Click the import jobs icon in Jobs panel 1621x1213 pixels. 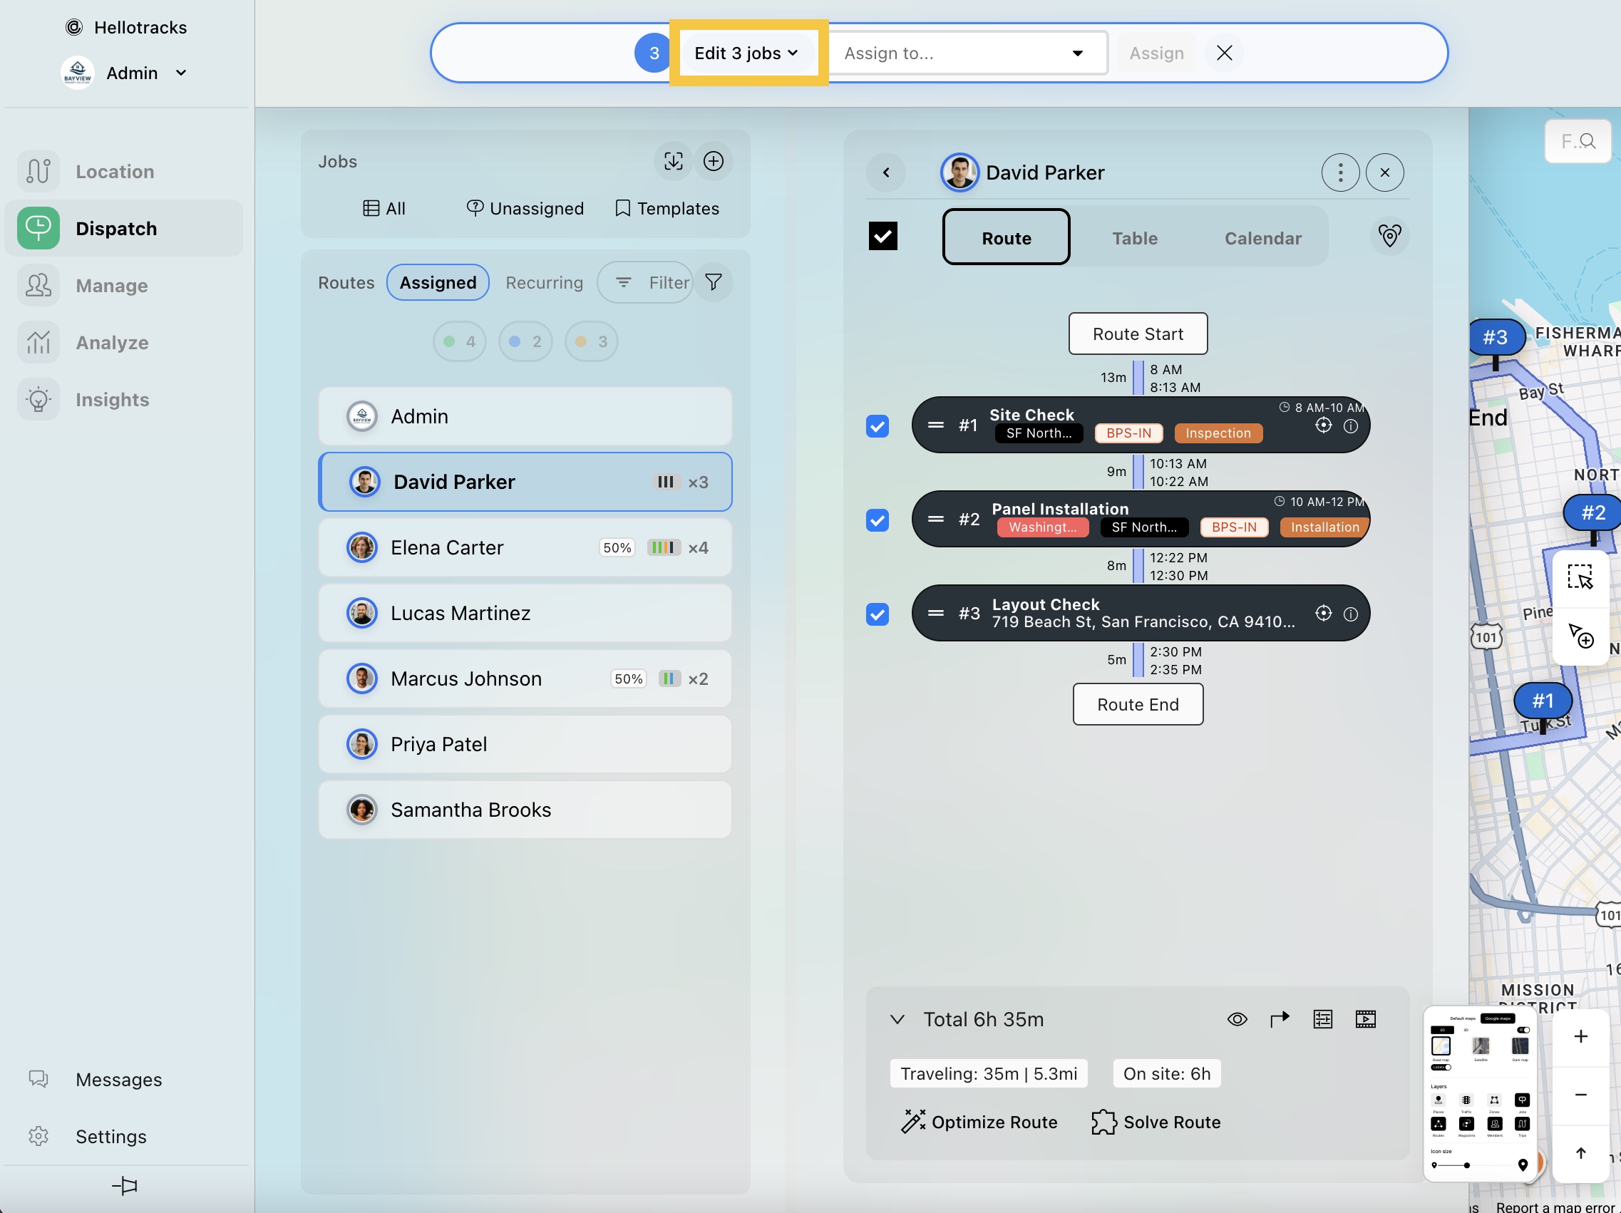(x=673, y=161)
